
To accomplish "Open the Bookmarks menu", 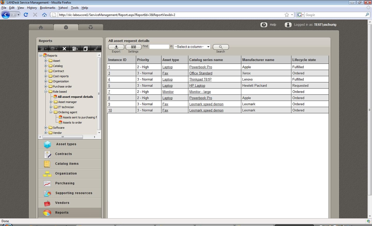I will [x=48, y=8].
